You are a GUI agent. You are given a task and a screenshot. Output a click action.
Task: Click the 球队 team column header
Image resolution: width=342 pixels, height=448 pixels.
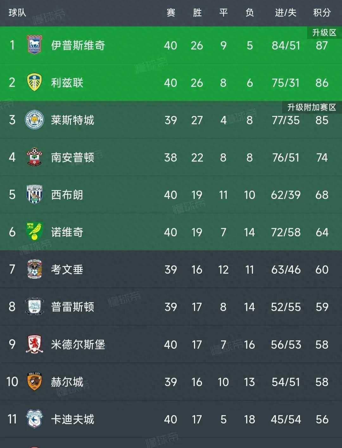click(x=17, y=13)
